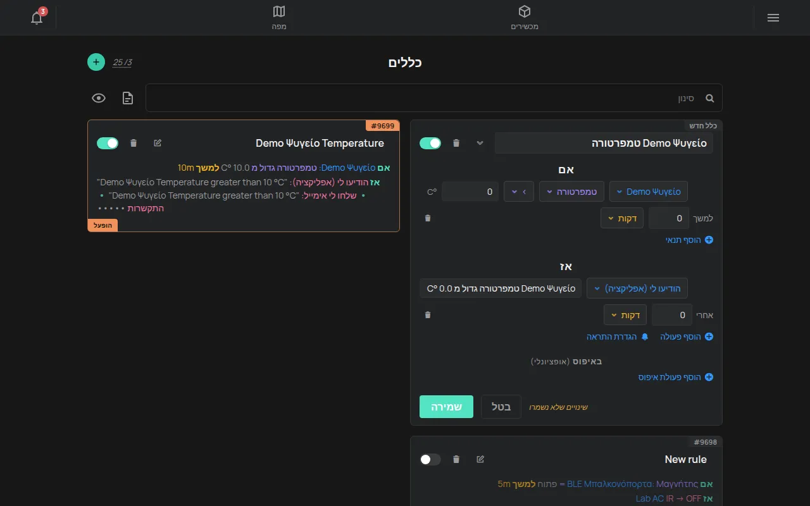Click the הופעל status badge
Viewport: 810px width, 506px height.
tap(103, 225)
